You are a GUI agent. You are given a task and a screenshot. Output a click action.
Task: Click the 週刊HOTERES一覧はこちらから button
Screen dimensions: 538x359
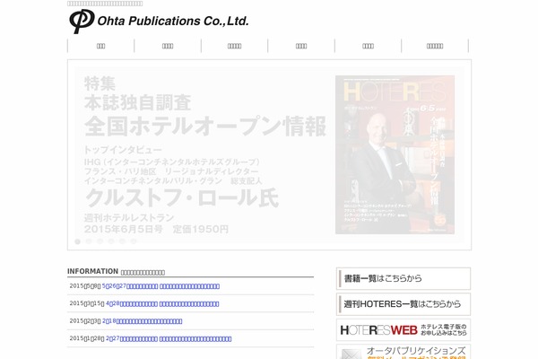tap(403, 304)
